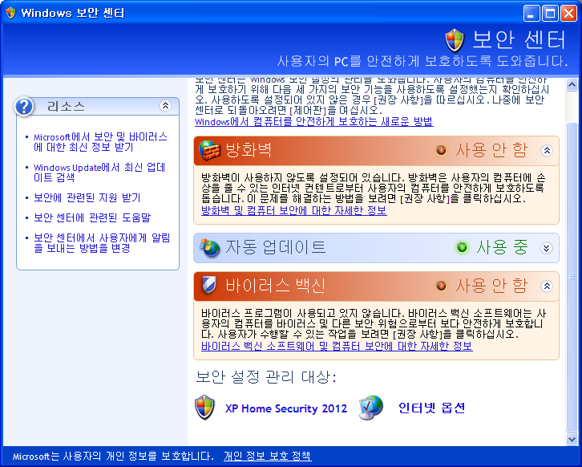This screenshot has width=582, height=467.
Task: Click the firewall 사용 안 함 status text
Action: click(491, 150)
